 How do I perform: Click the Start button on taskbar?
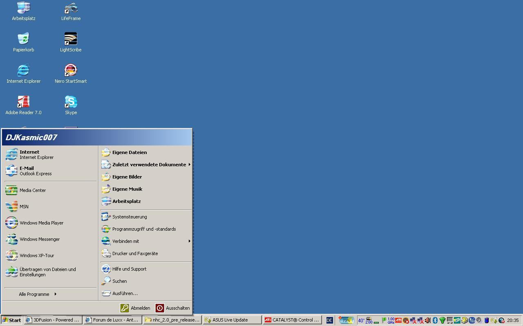tap(11, 320)
